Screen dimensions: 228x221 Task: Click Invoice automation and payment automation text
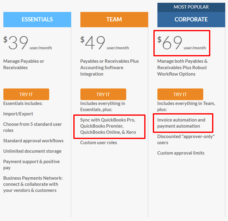point(181,123)
